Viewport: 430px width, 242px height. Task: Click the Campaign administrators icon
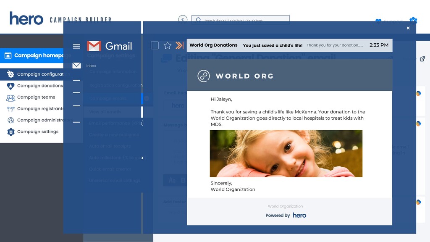[10, 120]
